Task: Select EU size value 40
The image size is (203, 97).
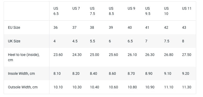Action: coord(129,27)
